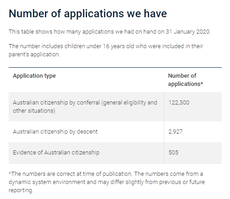Click 'dynamic system environment' in the footnote
This screenshot has height=199, width=230.
coord(47,182)
